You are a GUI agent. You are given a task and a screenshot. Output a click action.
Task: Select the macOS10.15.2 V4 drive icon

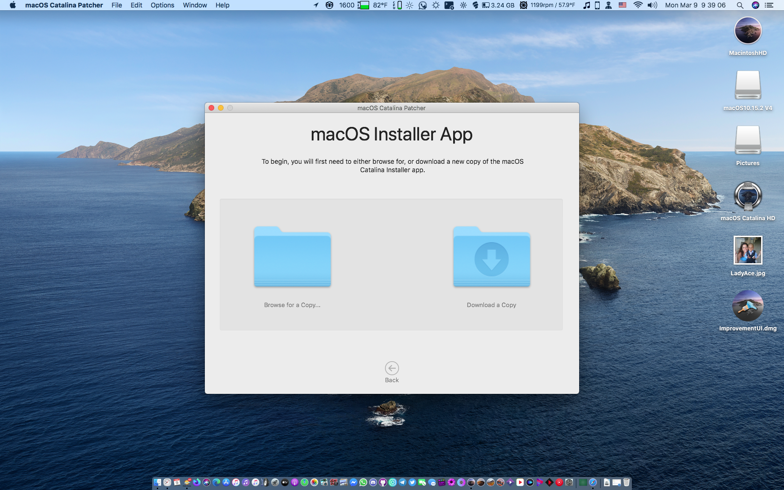click(x=748, y=85)
